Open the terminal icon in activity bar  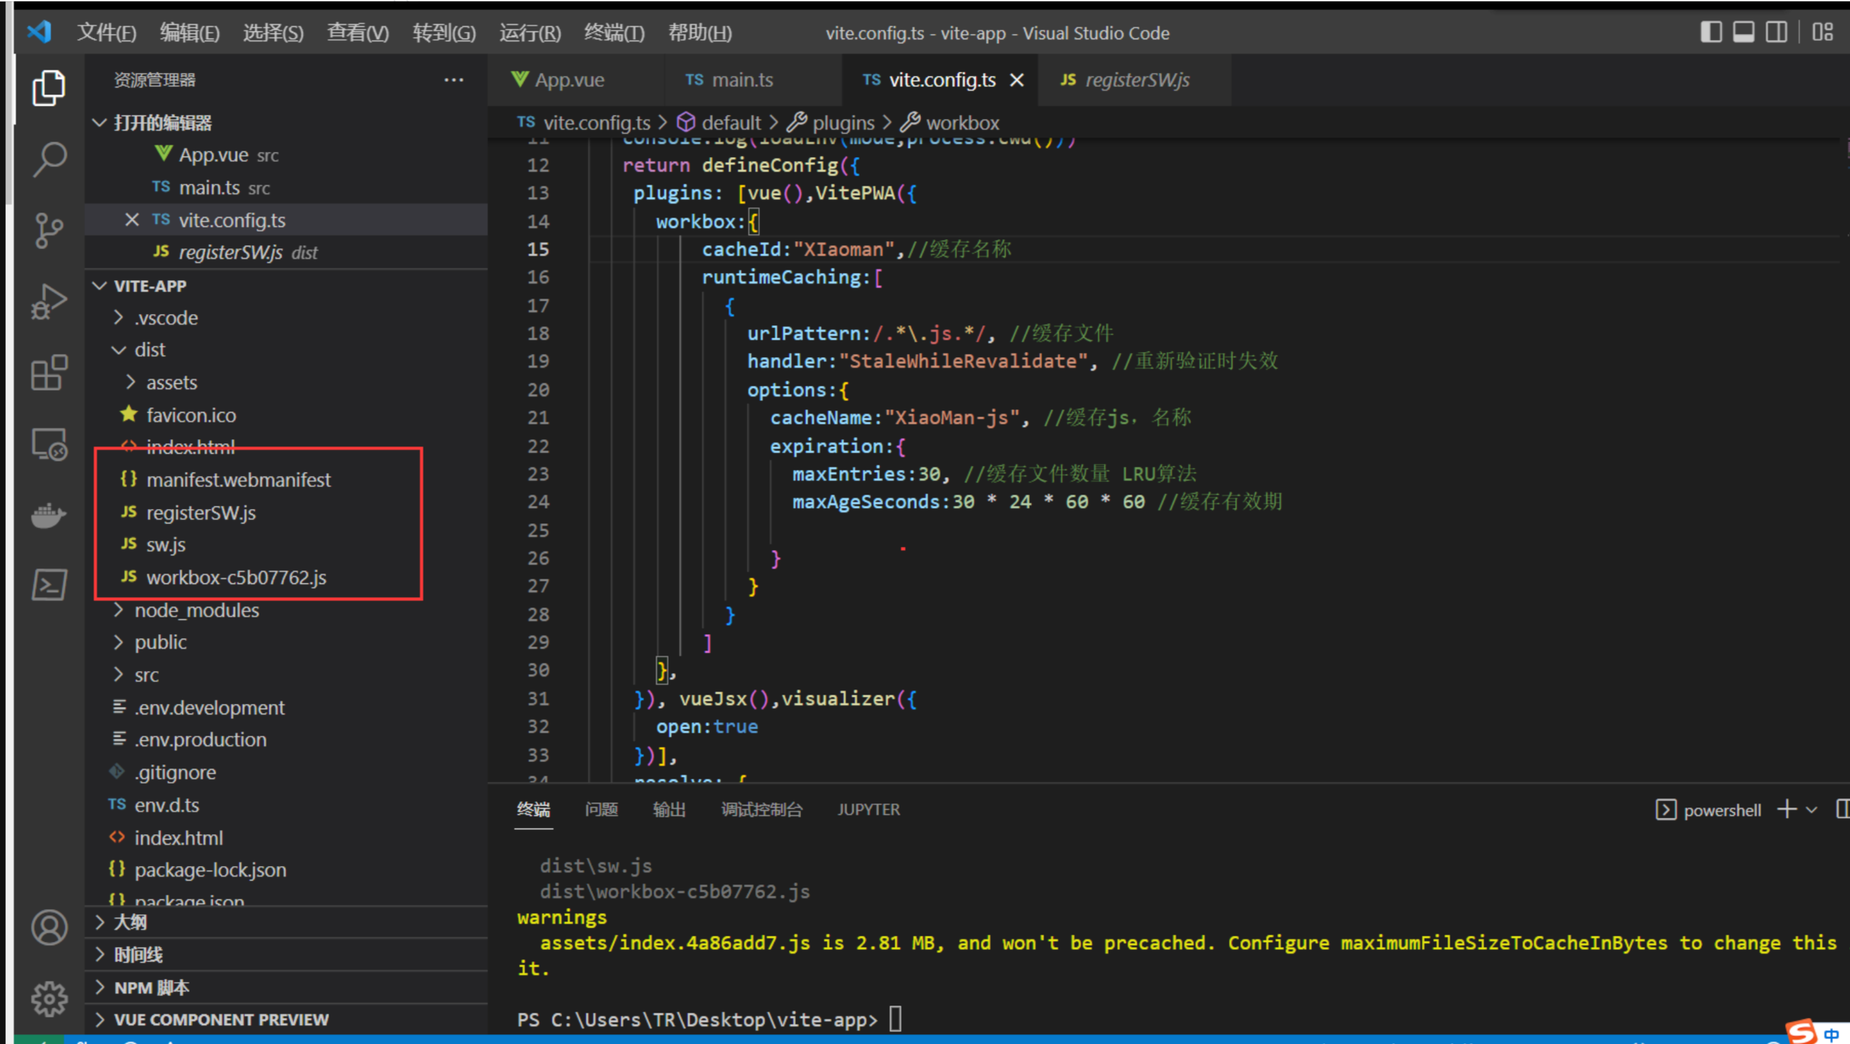tap(49, 585)
